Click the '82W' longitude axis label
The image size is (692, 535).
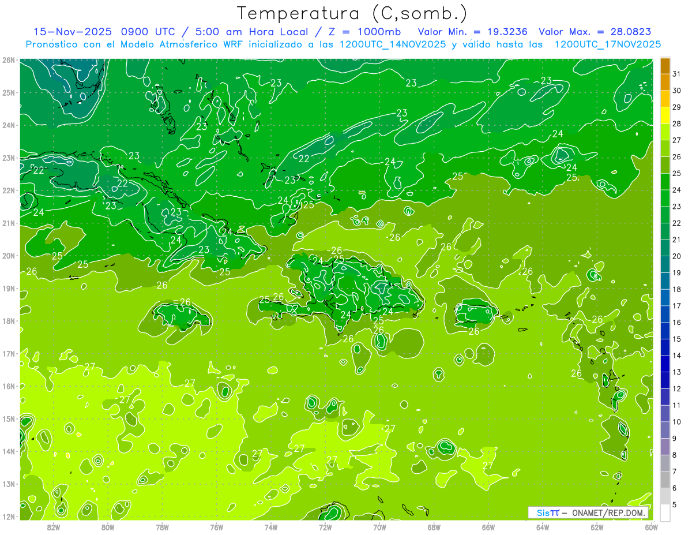point(54,527)
